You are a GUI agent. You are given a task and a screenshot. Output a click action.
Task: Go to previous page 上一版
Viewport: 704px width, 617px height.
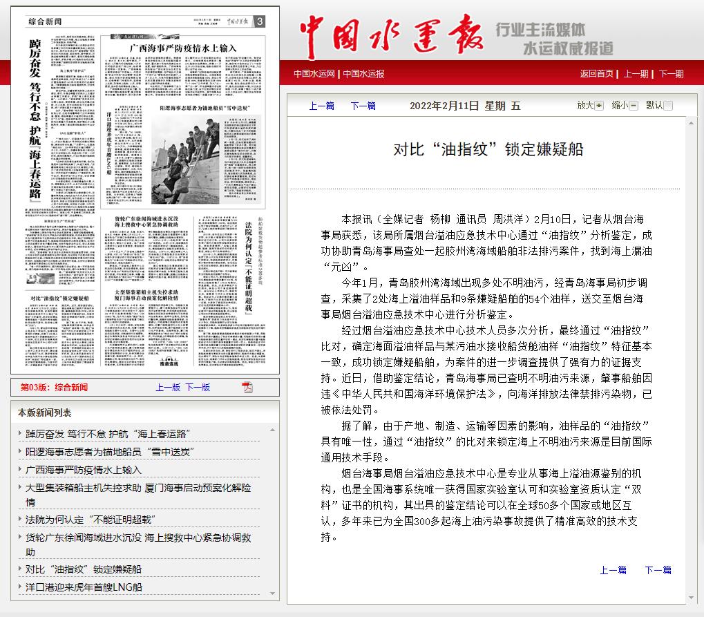point(168,387)
